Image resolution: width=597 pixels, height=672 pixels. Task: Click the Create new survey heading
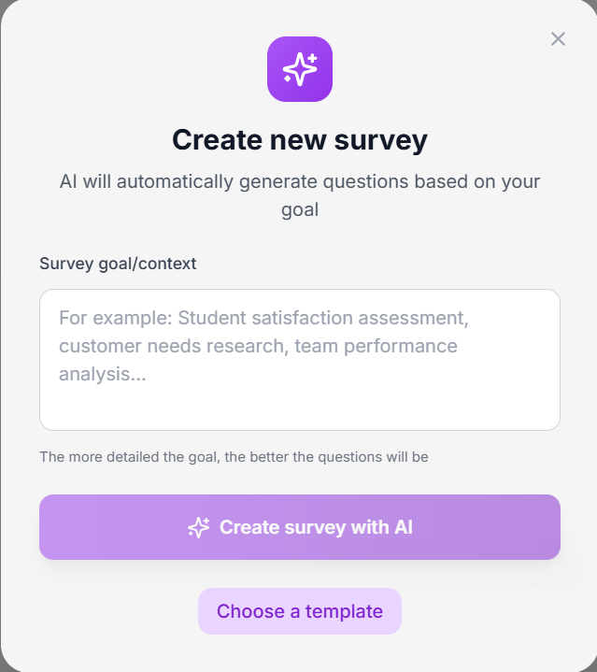(300, 139)
